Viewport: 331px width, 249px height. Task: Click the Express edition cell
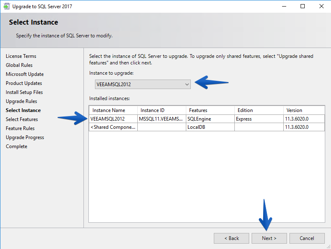click(259, 119)
